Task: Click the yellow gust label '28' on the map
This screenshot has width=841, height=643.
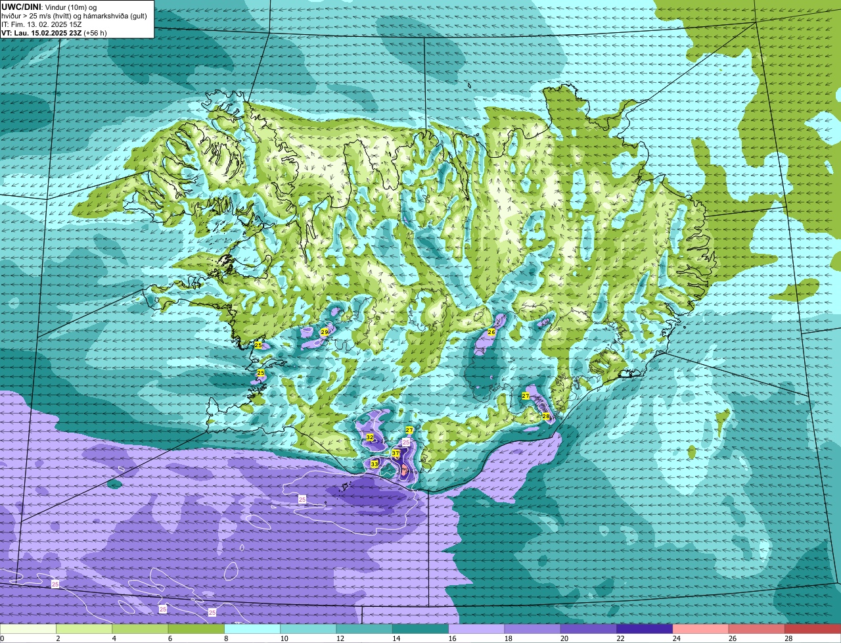Action: [545, 416]
